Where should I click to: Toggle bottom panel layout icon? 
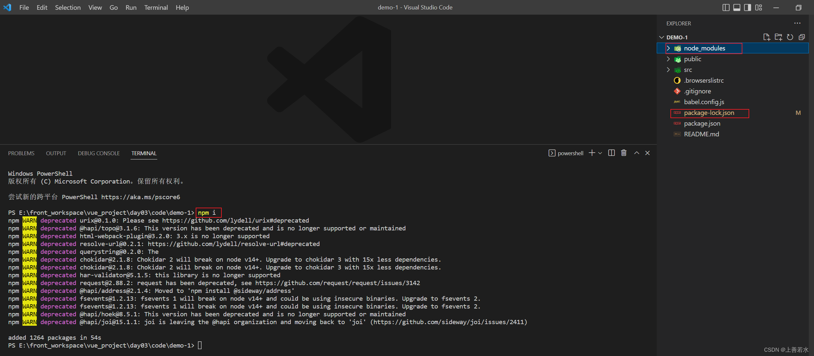pos(737,7)
